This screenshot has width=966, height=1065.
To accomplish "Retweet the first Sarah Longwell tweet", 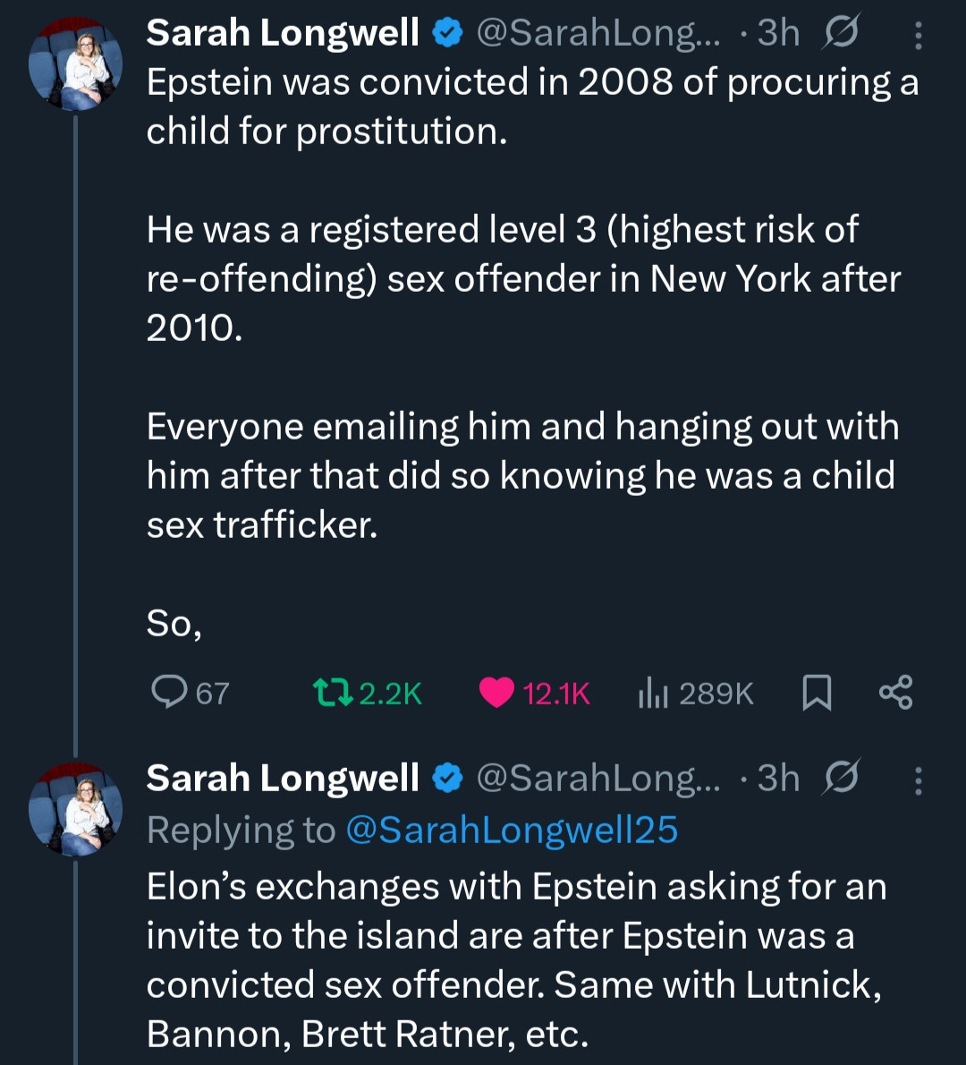I will pos(335,692).
